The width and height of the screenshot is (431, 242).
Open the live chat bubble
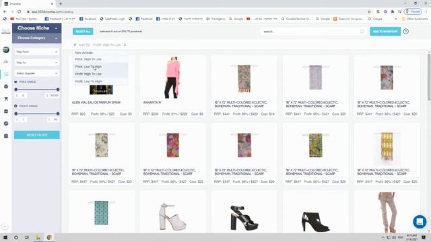point(420,221)
